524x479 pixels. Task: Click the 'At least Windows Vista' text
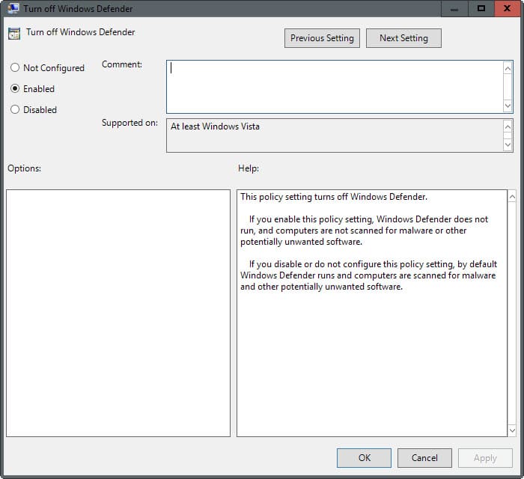click(216, 126)
